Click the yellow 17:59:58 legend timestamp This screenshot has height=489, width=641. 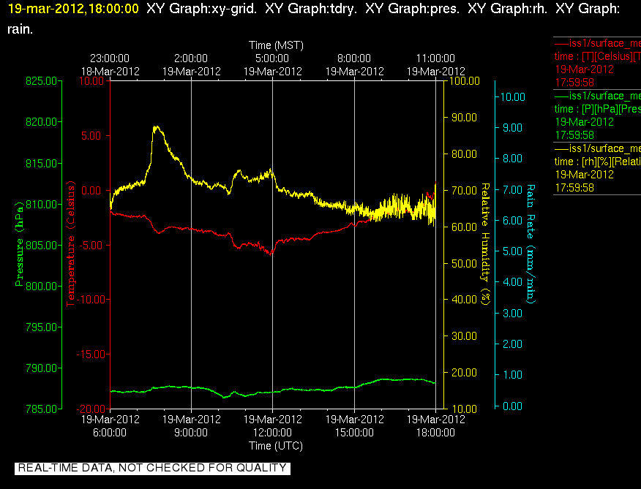pos(574,188)
